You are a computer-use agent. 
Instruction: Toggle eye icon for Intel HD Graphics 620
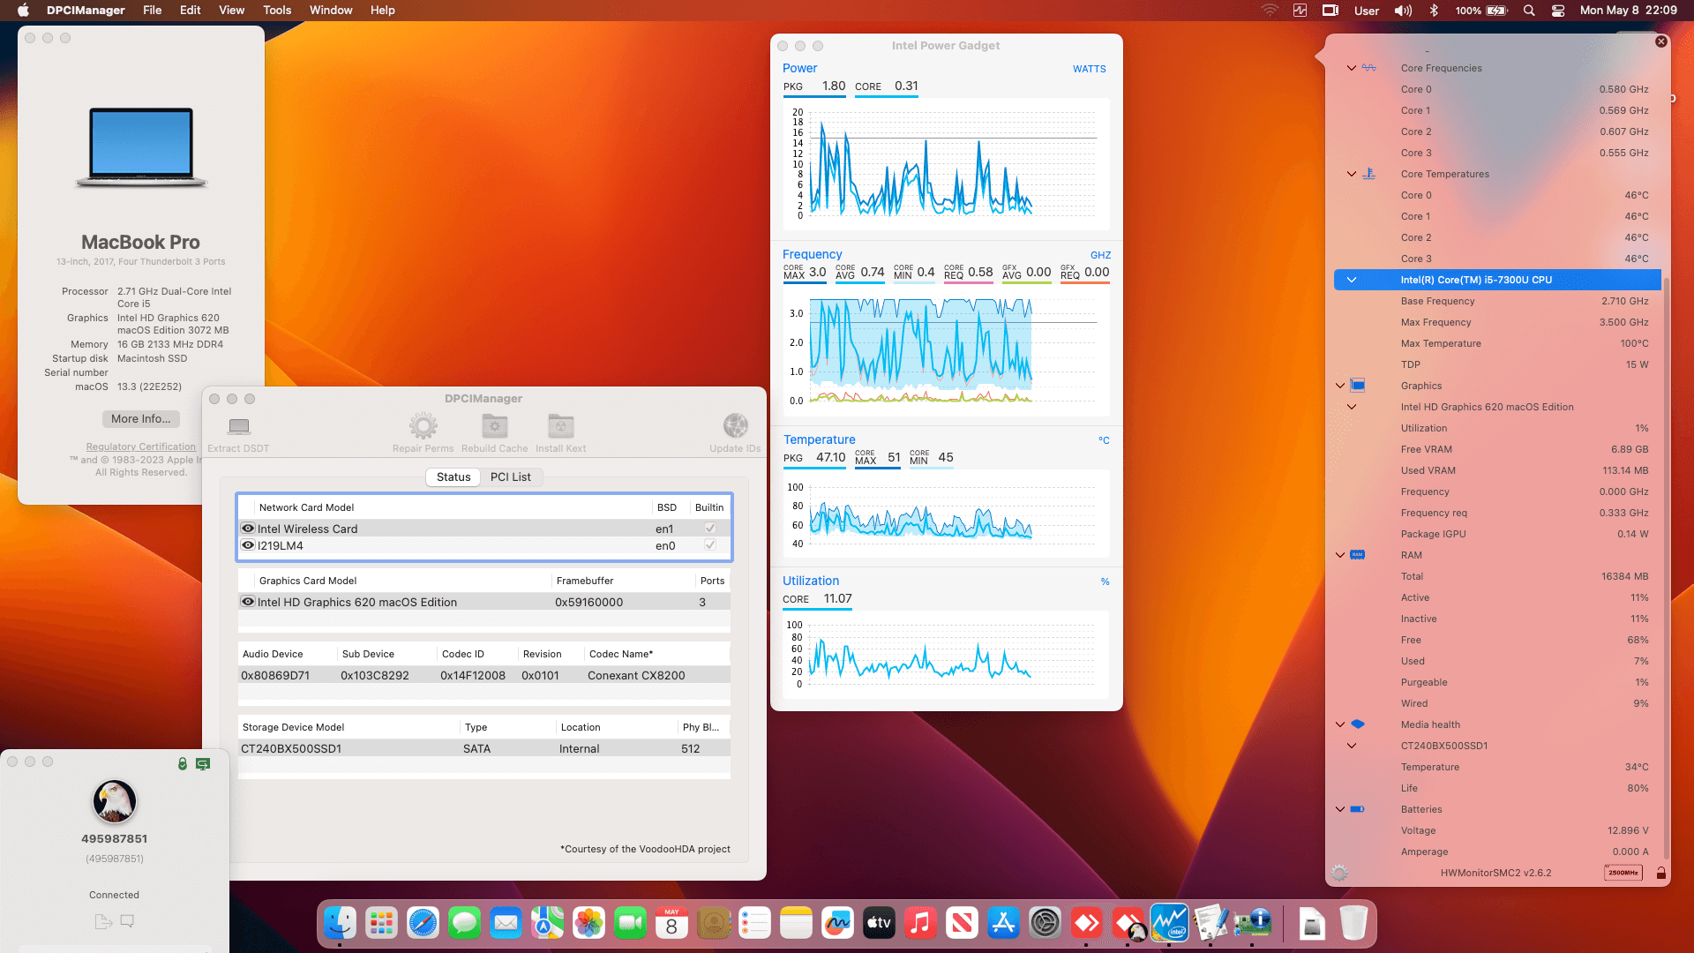pyautogui.click(x=248, y=602)
